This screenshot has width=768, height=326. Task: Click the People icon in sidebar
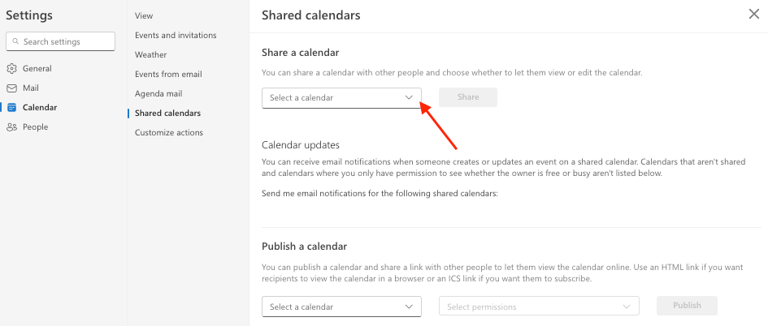11,127
